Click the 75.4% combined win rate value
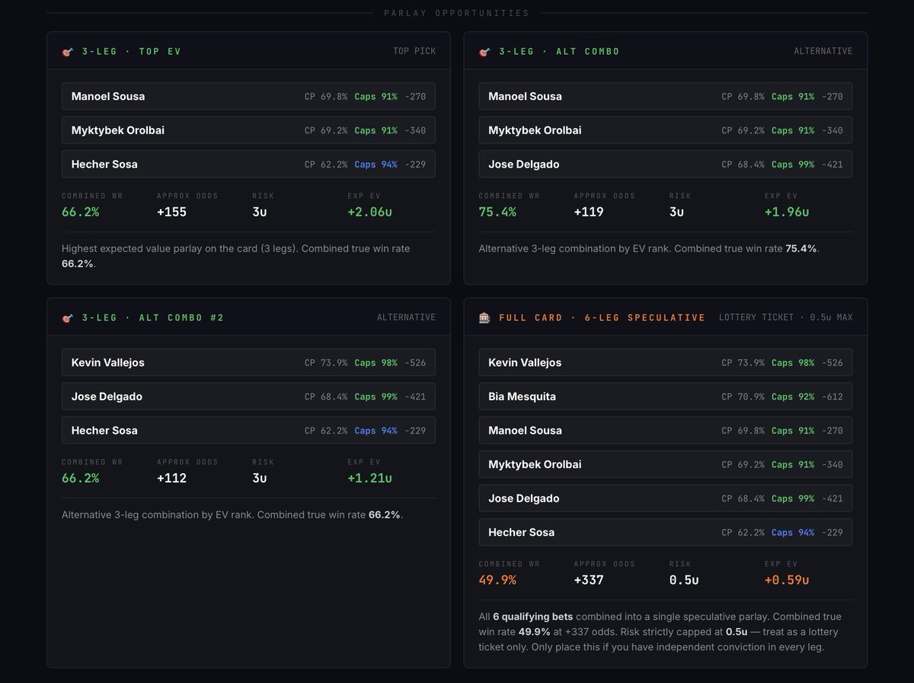 pyautogui.click(x=497, y=212)
